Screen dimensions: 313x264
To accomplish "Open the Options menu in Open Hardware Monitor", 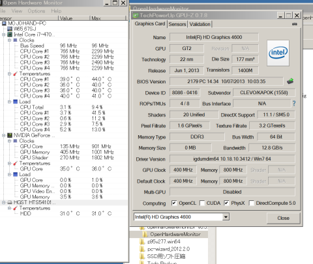I will point(37,11).
